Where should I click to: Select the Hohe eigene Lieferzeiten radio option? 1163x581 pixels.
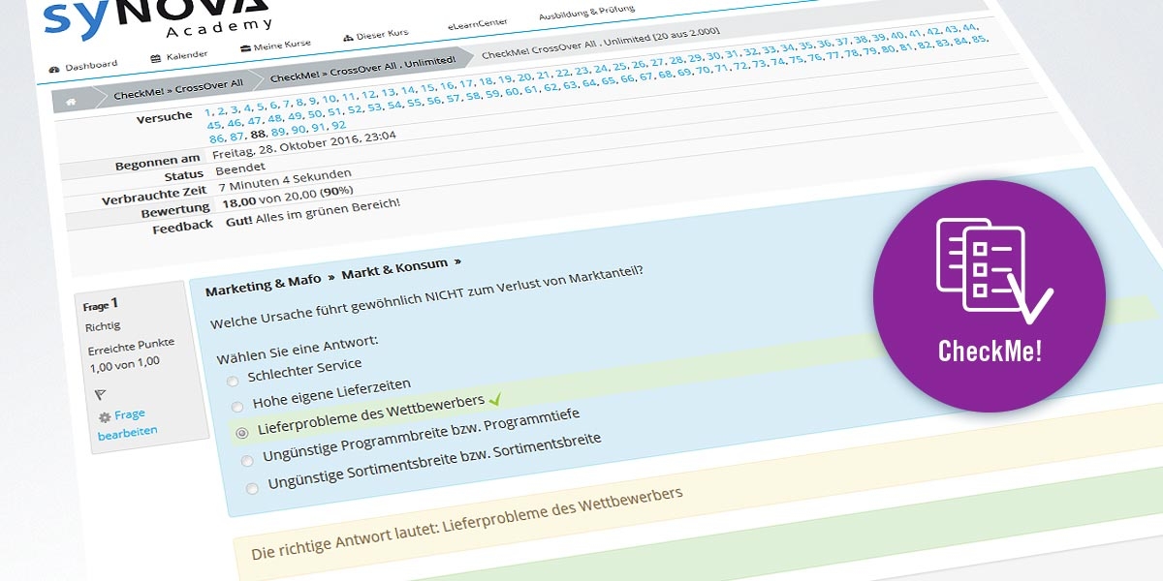tap(237, 407)
